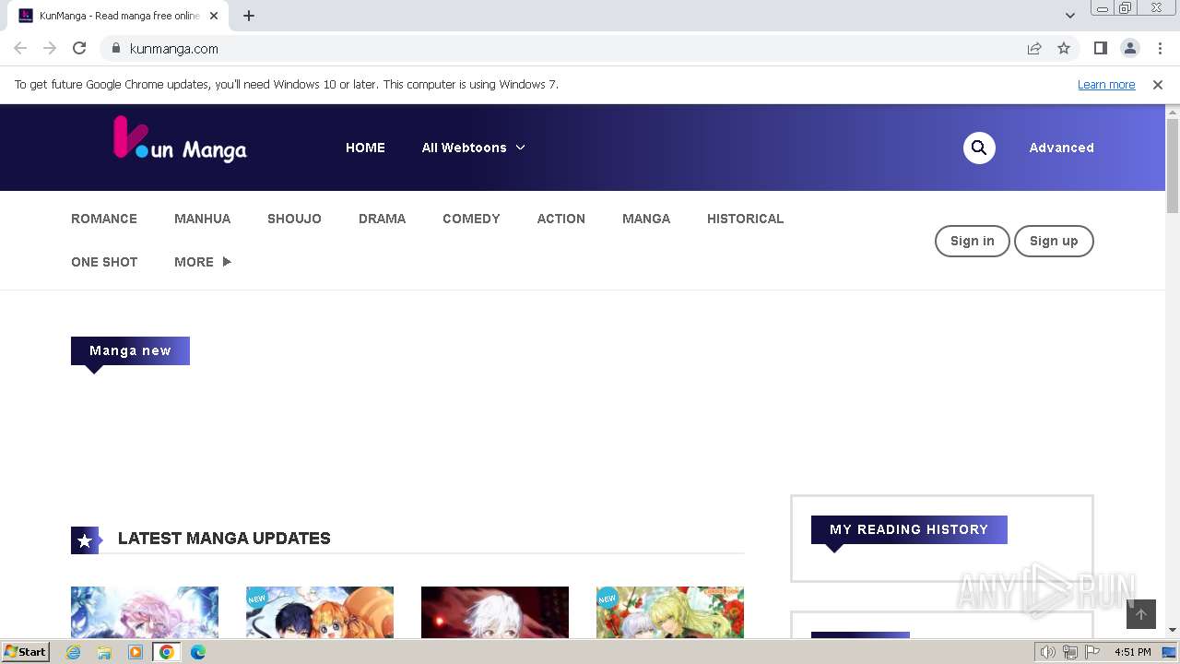Viewport: 1180px width, 664px height.
Task: Click the taskbar clock showing 4:51 PM
Action: [1132, 652]
